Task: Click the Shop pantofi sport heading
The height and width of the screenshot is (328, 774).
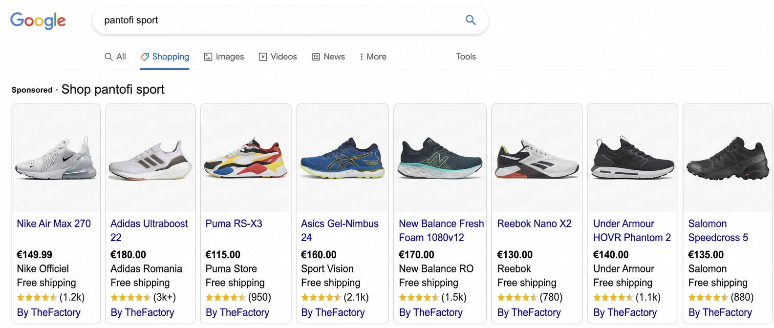Action: pos(113,89)
